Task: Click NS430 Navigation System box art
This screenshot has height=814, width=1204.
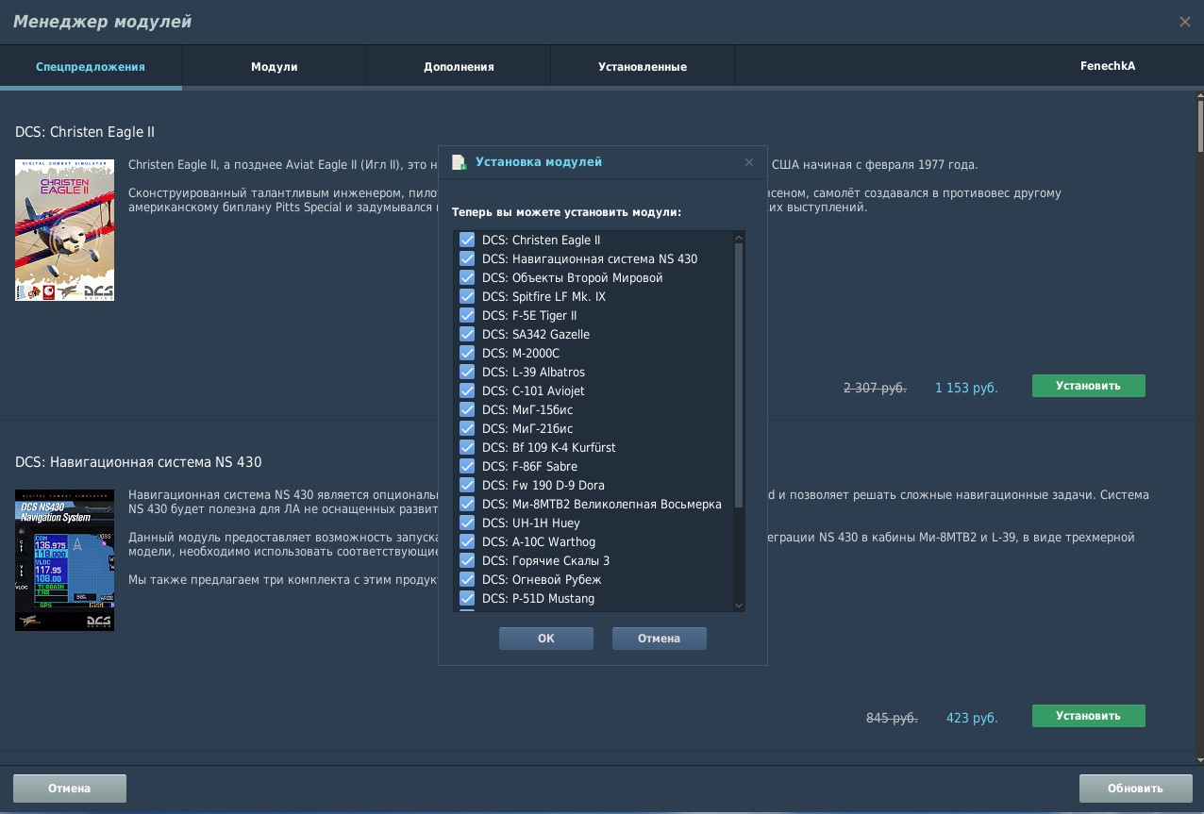Action: 64,560
